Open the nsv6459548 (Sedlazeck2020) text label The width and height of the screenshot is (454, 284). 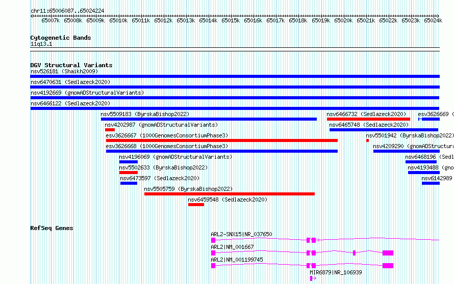[x=228, y=200]
